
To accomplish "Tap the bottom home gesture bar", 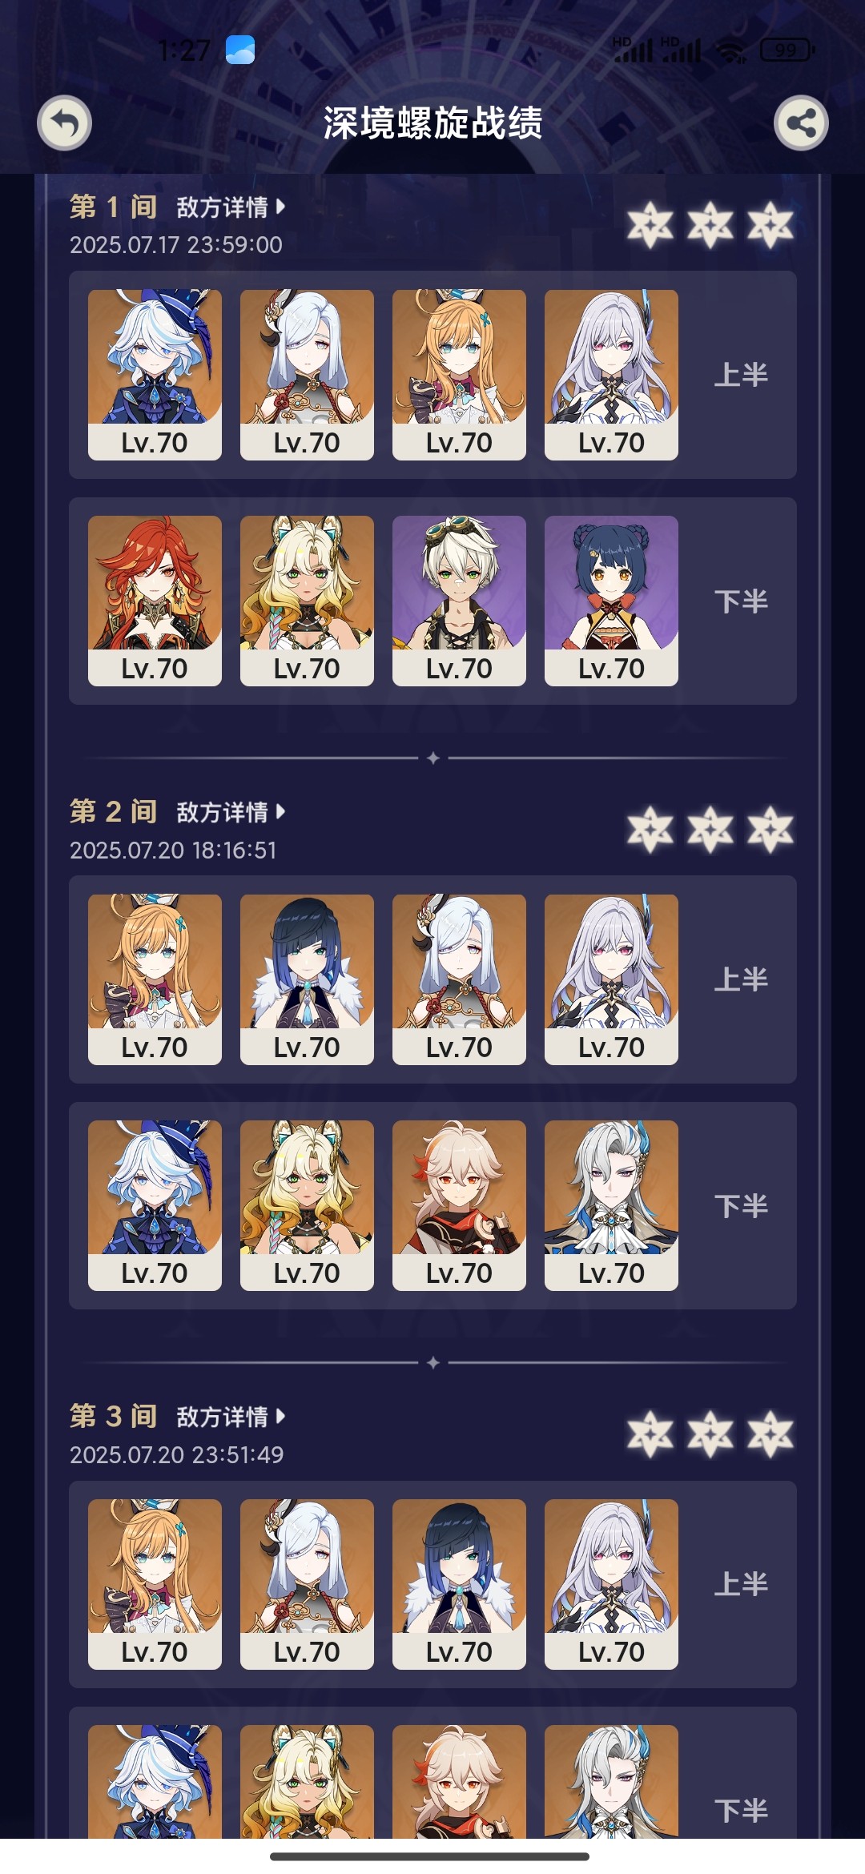I will 430,1856.
